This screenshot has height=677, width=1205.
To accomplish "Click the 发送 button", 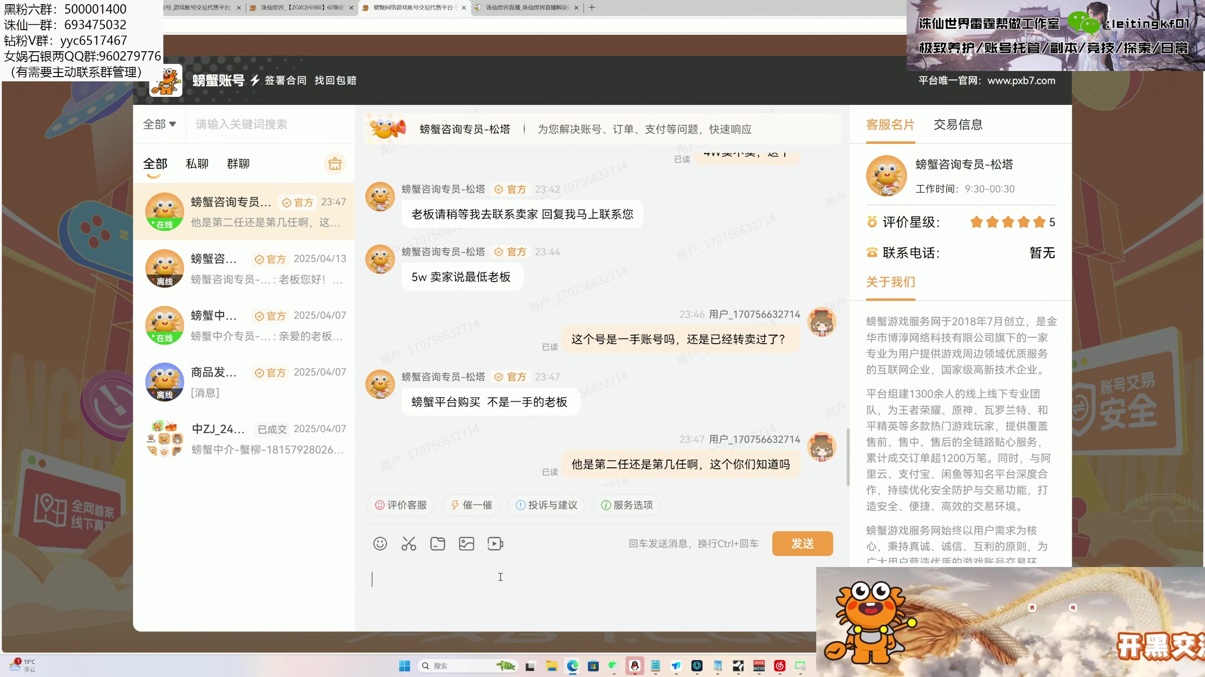I will tap(803, 544).
